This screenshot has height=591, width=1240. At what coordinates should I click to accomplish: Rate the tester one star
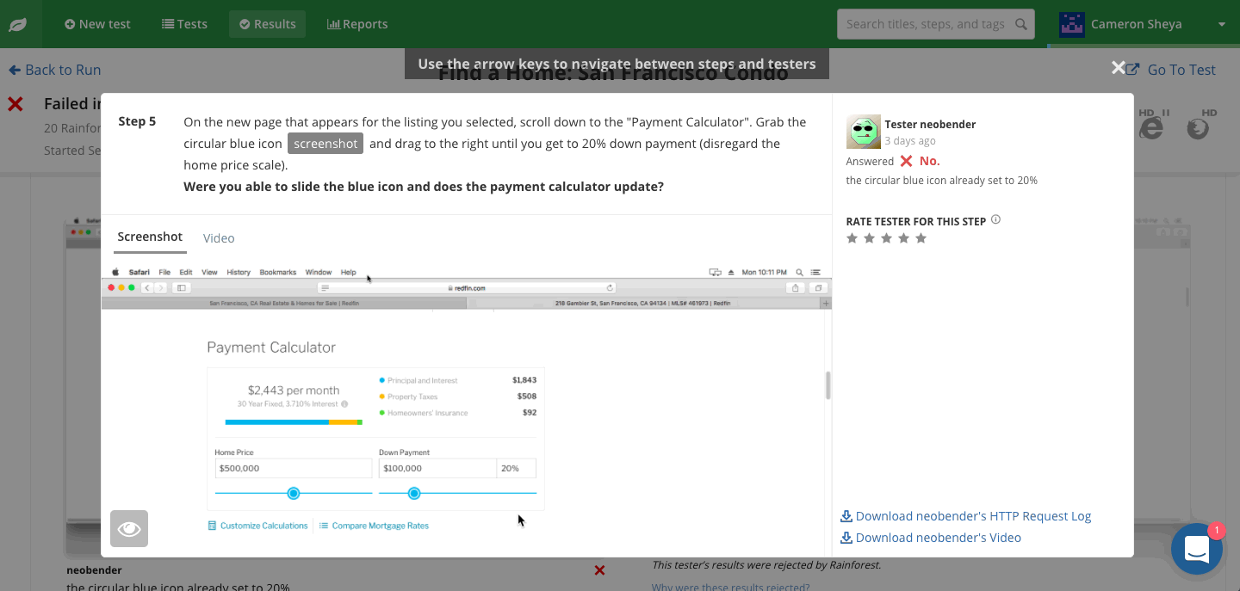click(852, 238)
